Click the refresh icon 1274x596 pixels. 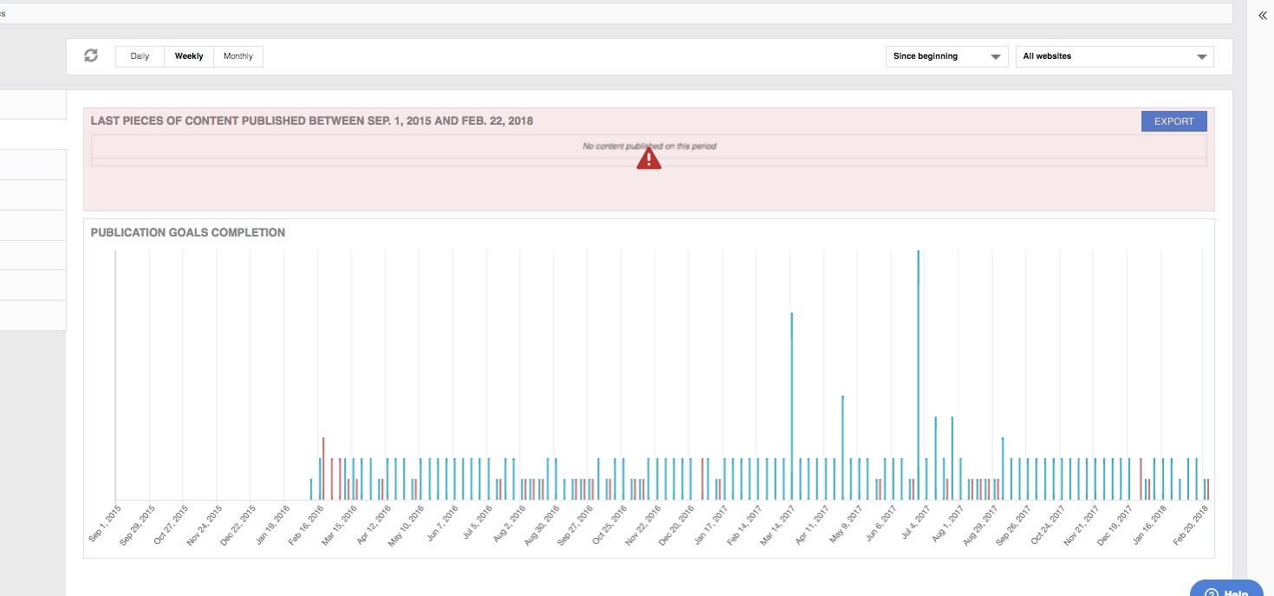click(91, 55)
